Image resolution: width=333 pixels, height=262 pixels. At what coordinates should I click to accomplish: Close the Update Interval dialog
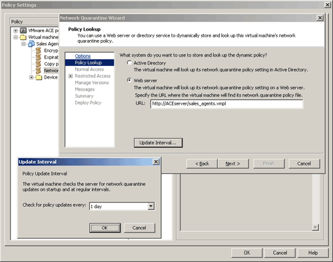156,161
